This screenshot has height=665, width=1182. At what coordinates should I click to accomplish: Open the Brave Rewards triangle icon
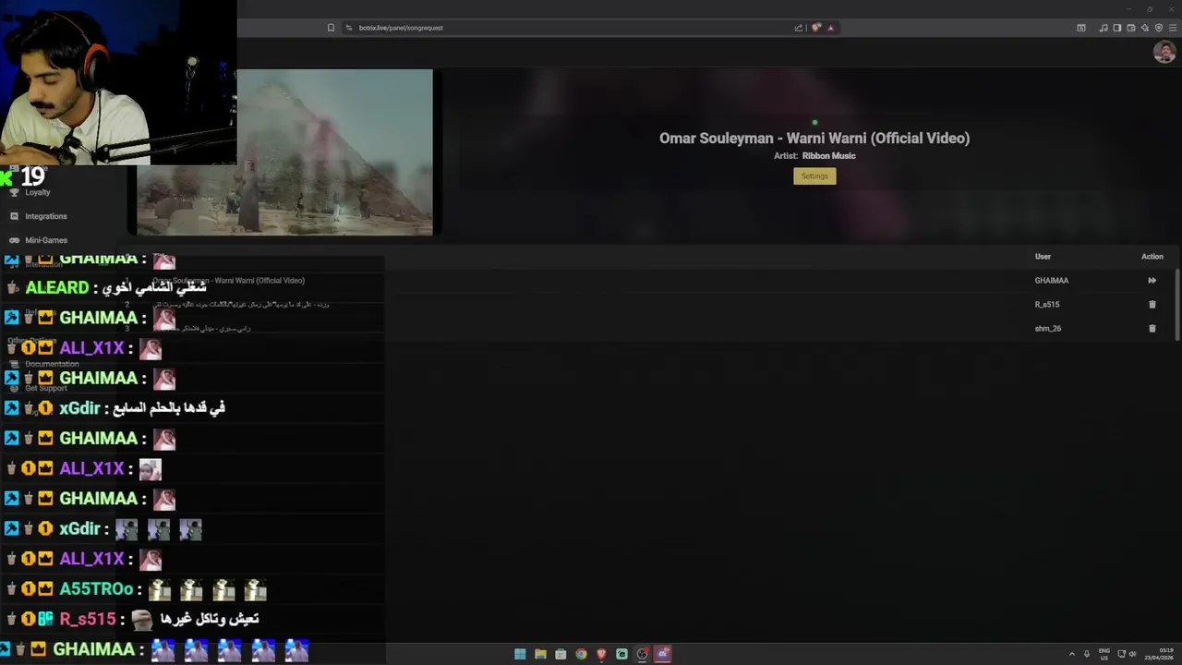pyautogui.click(x=830, y=28)
